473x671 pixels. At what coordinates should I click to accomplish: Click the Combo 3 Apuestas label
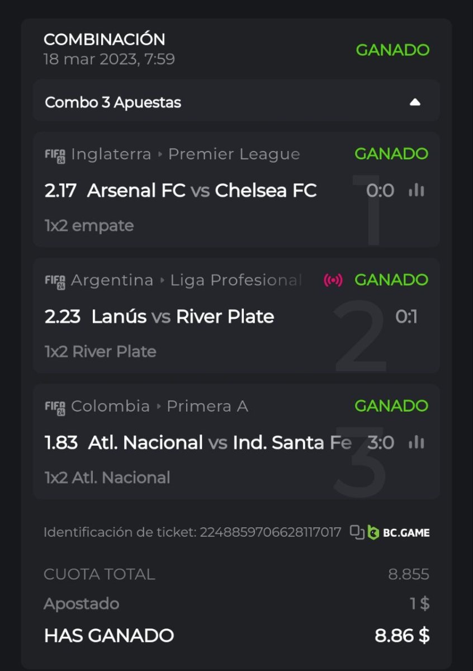coord(113,103)
